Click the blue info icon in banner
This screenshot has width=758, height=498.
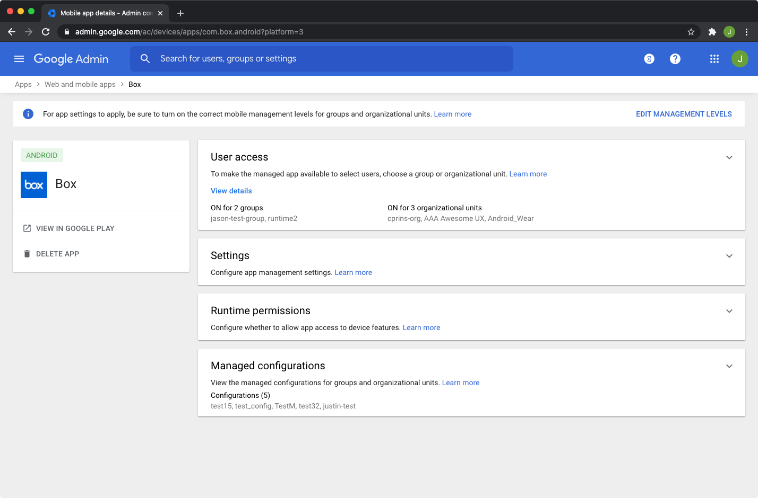pos(28,114)
